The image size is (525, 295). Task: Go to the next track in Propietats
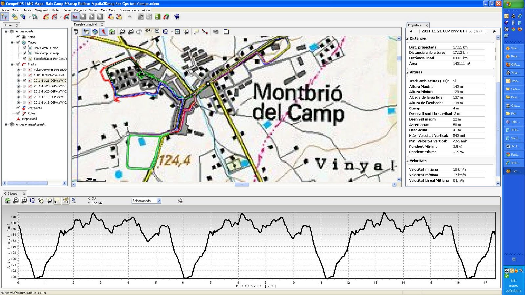[x=494, y=31]
